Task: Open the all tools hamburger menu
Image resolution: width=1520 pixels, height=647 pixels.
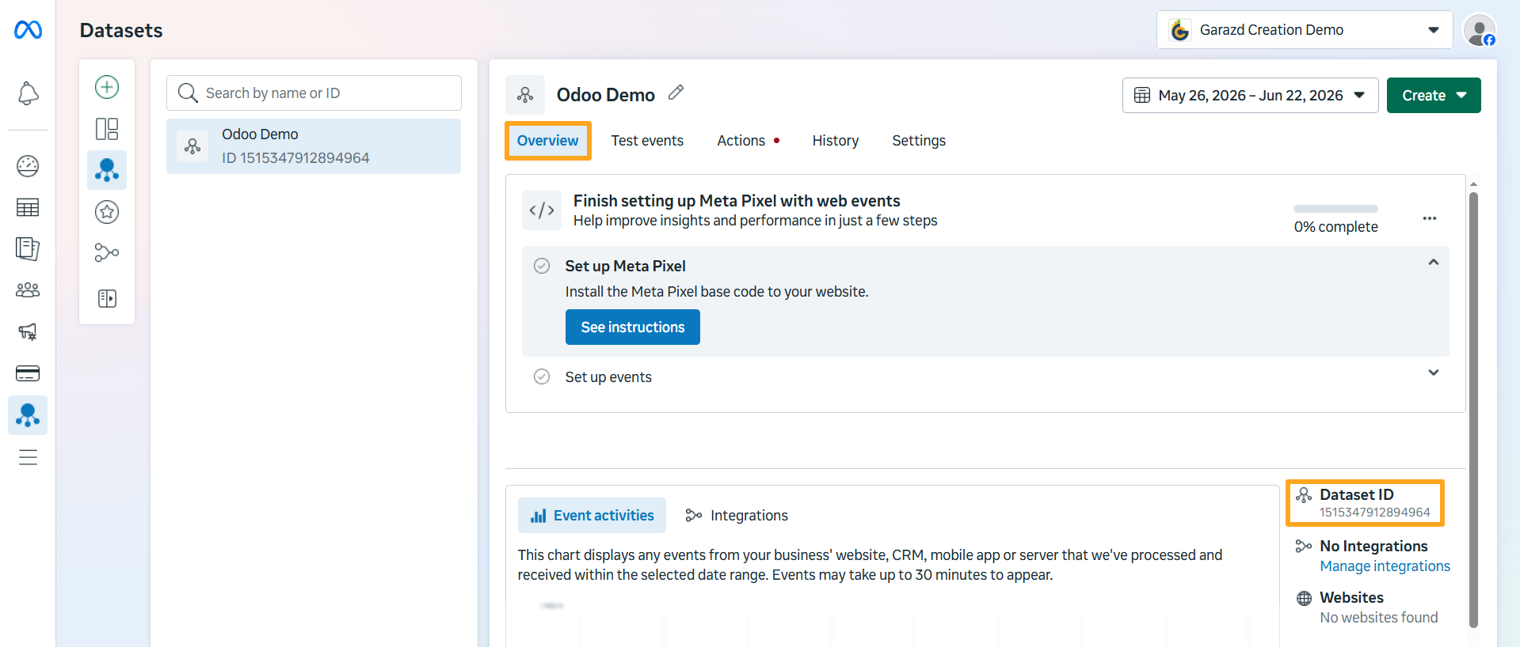Action: tap(28, 457)
